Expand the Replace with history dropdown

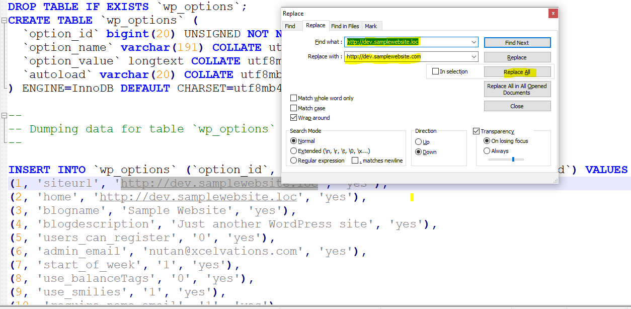(x=474, y=57)
